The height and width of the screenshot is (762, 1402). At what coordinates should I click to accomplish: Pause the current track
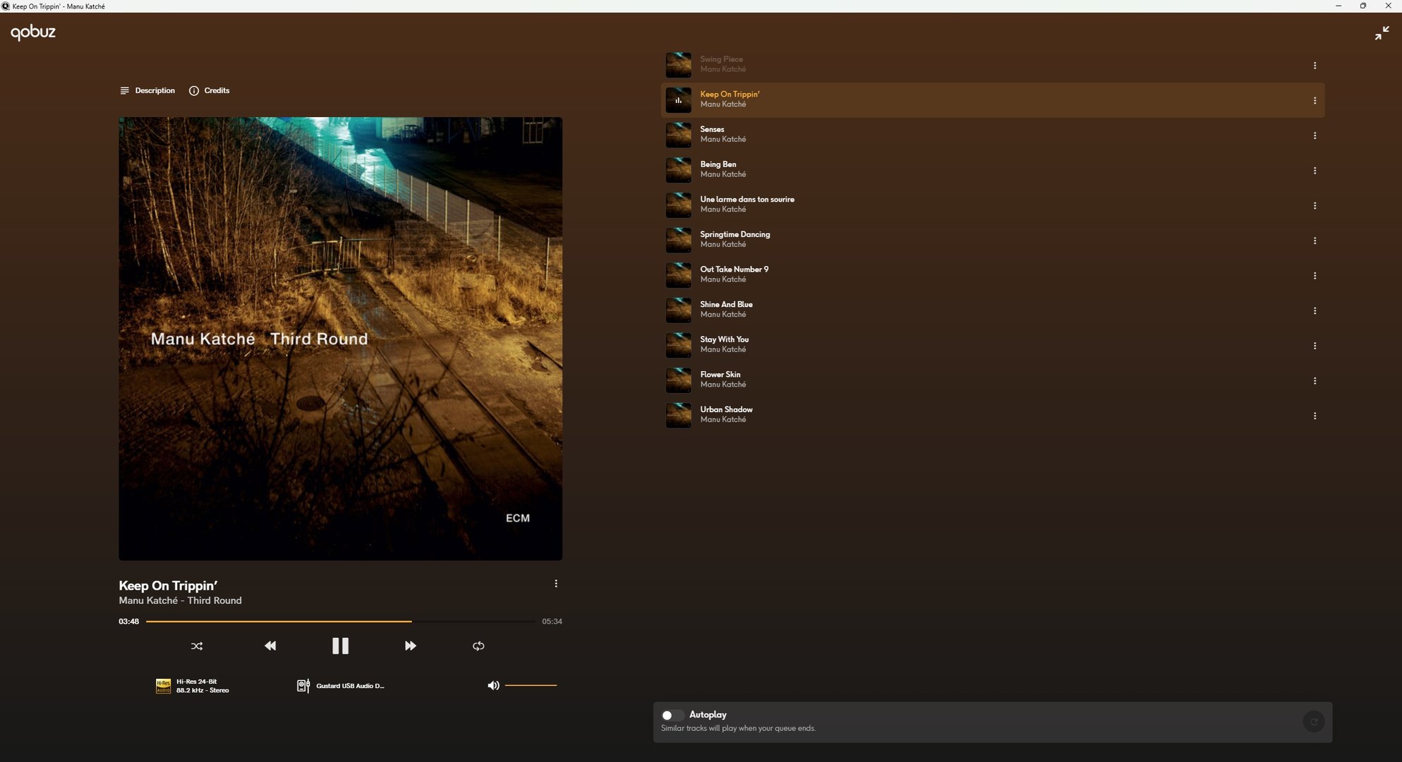340,646
